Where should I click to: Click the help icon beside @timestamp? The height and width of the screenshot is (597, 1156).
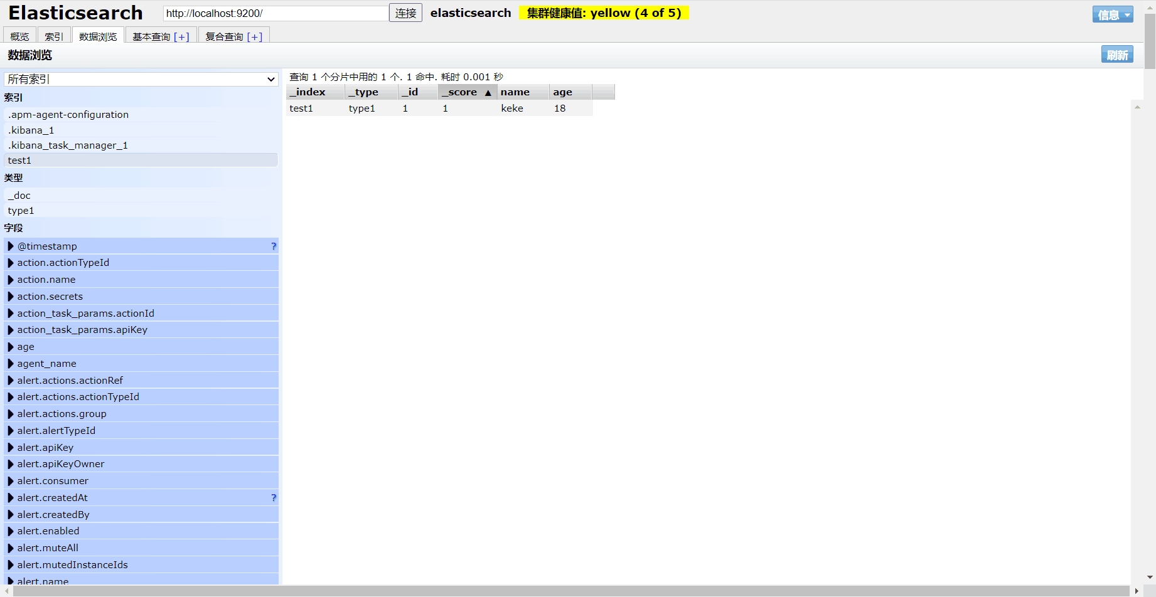click(274, 246)
